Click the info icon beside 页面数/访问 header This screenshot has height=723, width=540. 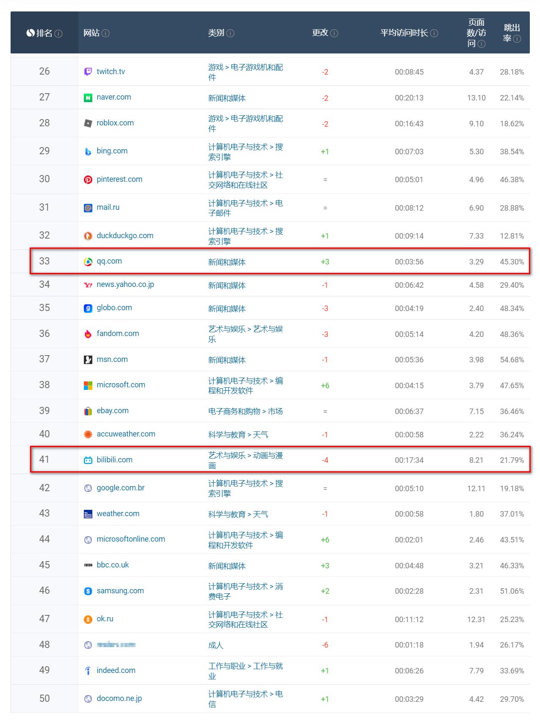482,44
